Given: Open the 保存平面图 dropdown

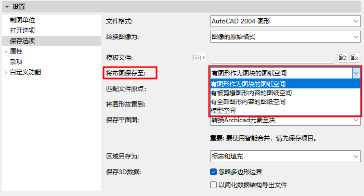Looking at the screenshot, I should [x=285, y=120].
